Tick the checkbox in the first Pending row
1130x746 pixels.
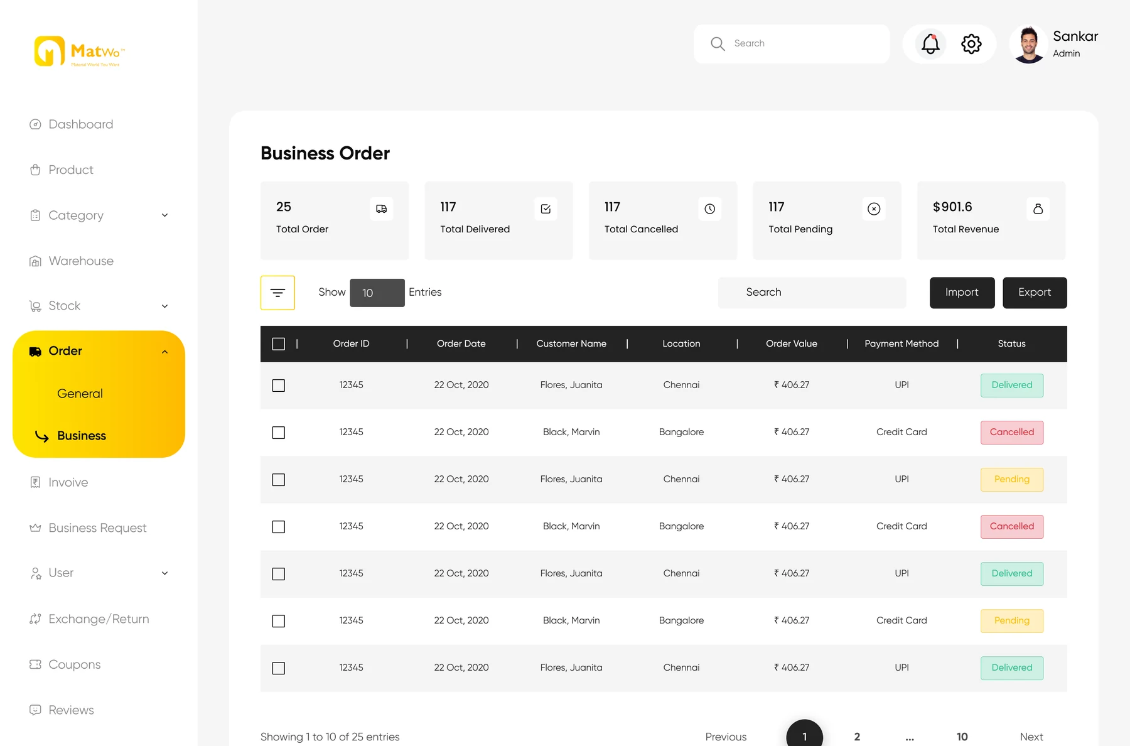pyautogui.click(x=279, y=480)
